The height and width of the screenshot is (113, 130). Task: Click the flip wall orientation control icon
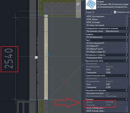tap(36, 58)
